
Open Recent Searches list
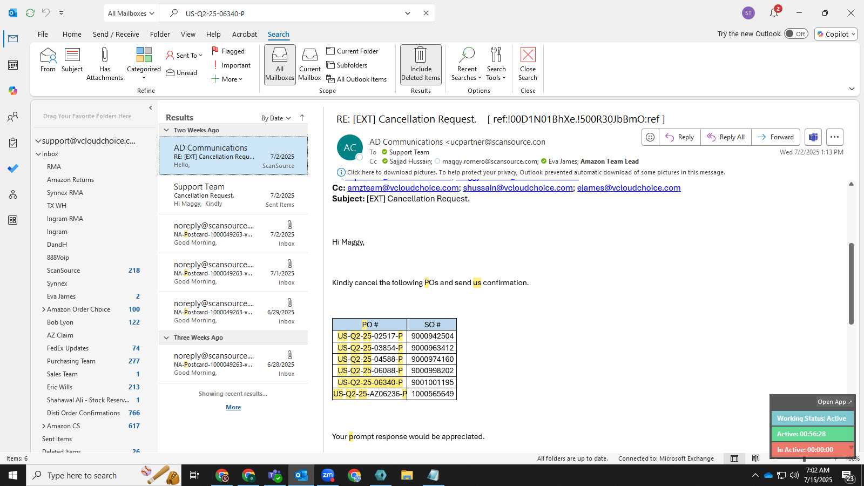coord(467,64)
